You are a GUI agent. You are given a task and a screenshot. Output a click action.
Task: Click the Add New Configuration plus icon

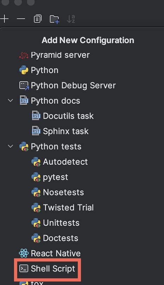point(4,19)
